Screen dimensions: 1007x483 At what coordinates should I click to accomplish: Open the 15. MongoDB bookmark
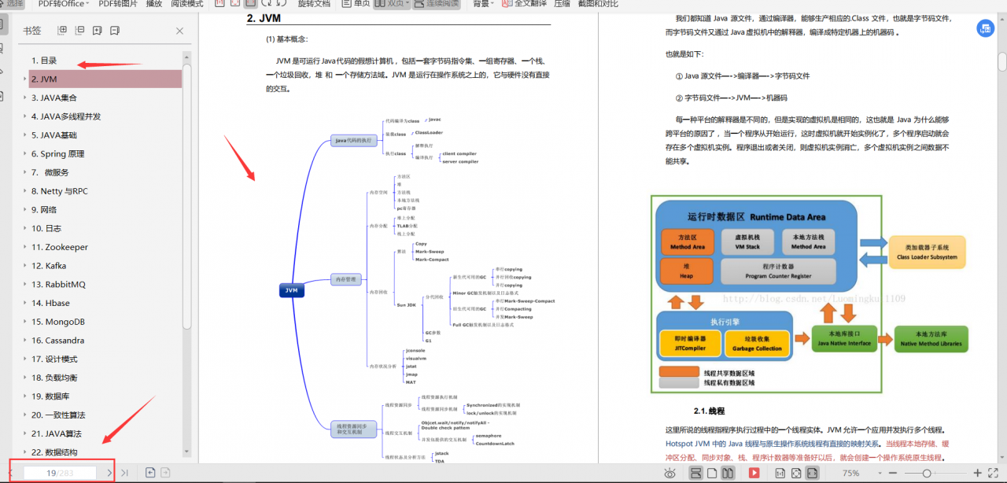pos(57,322)
